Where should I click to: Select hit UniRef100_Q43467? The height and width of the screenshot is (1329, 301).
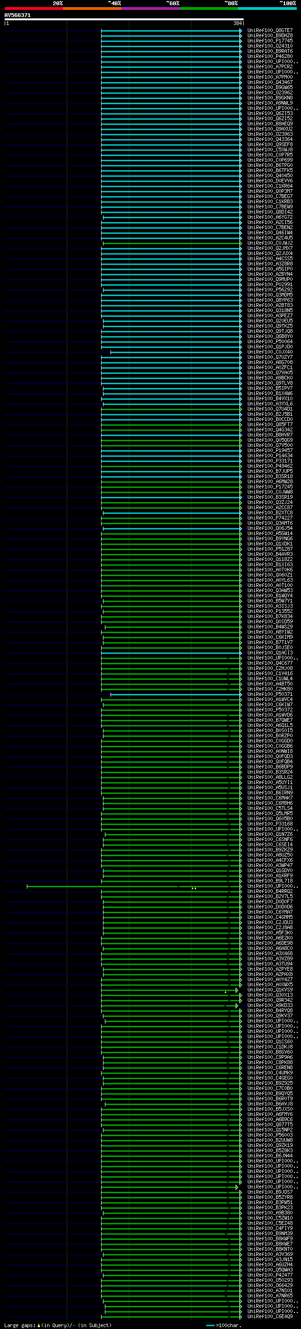coord(270,82)
